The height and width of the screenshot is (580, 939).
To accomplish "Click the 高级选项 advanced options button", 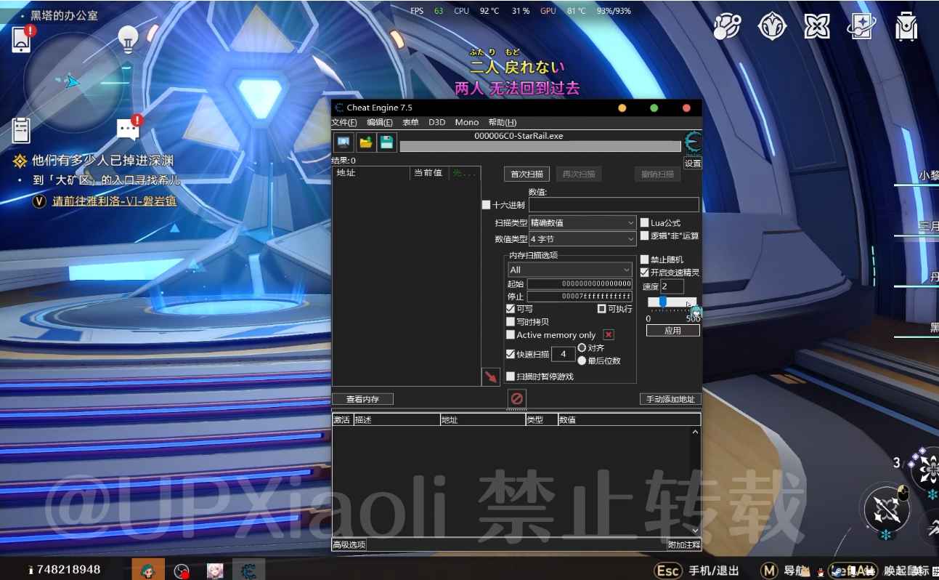I will tap(349, 544).
